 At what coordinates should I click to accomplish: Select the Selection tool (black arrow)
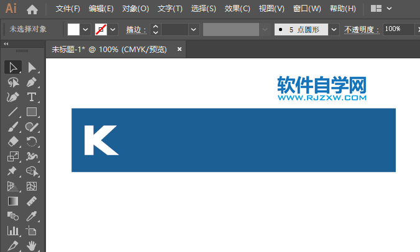click(13, 67)
